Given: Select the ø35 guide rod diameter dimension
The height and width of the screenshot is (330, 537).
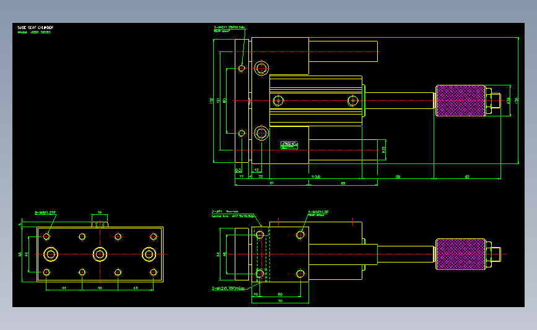Looking at the screenshot, I should pyautogui.click(x=383, y=150).
